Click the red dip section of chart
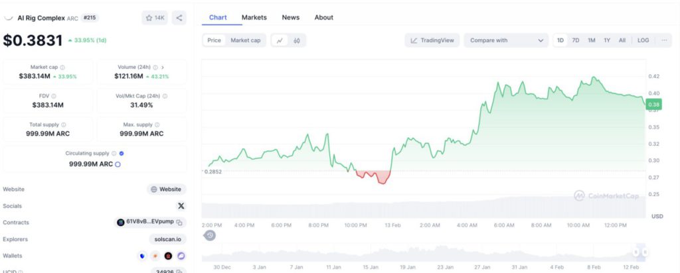Viewport: 680px width, 273px height. [x=373, y=176]
